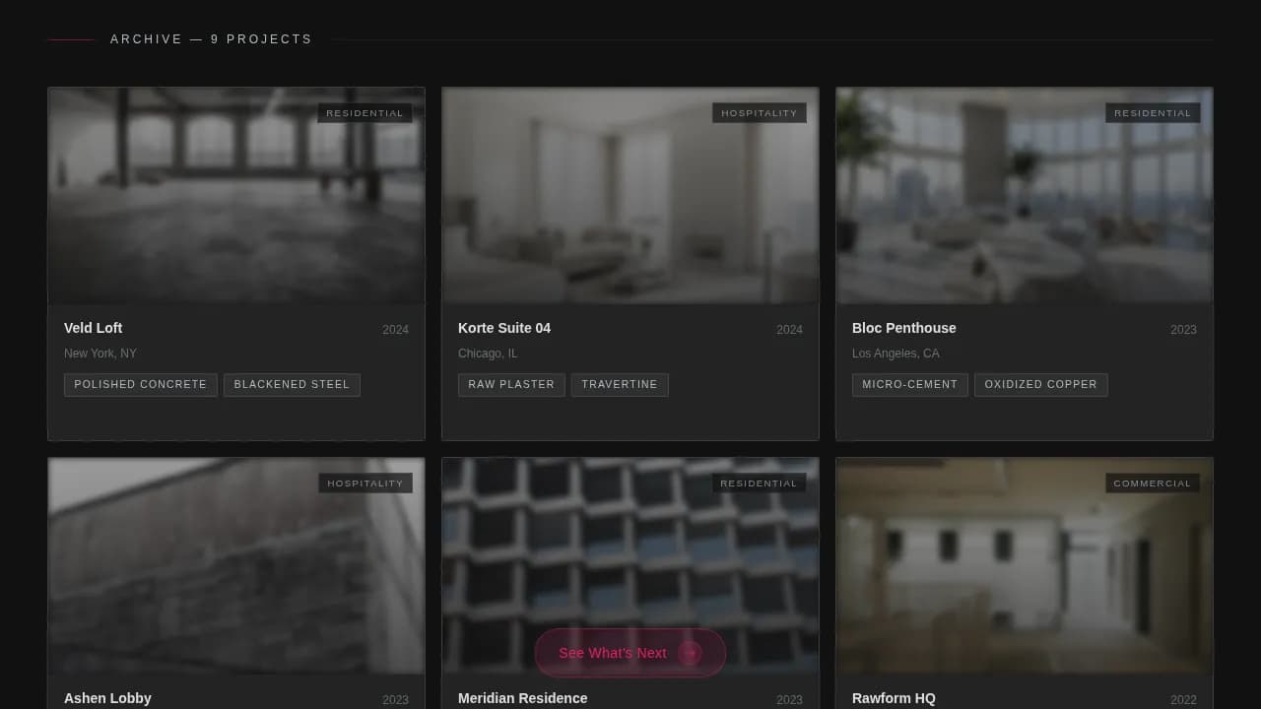Click the 2024 year on Veld Loft

(395, 330)
